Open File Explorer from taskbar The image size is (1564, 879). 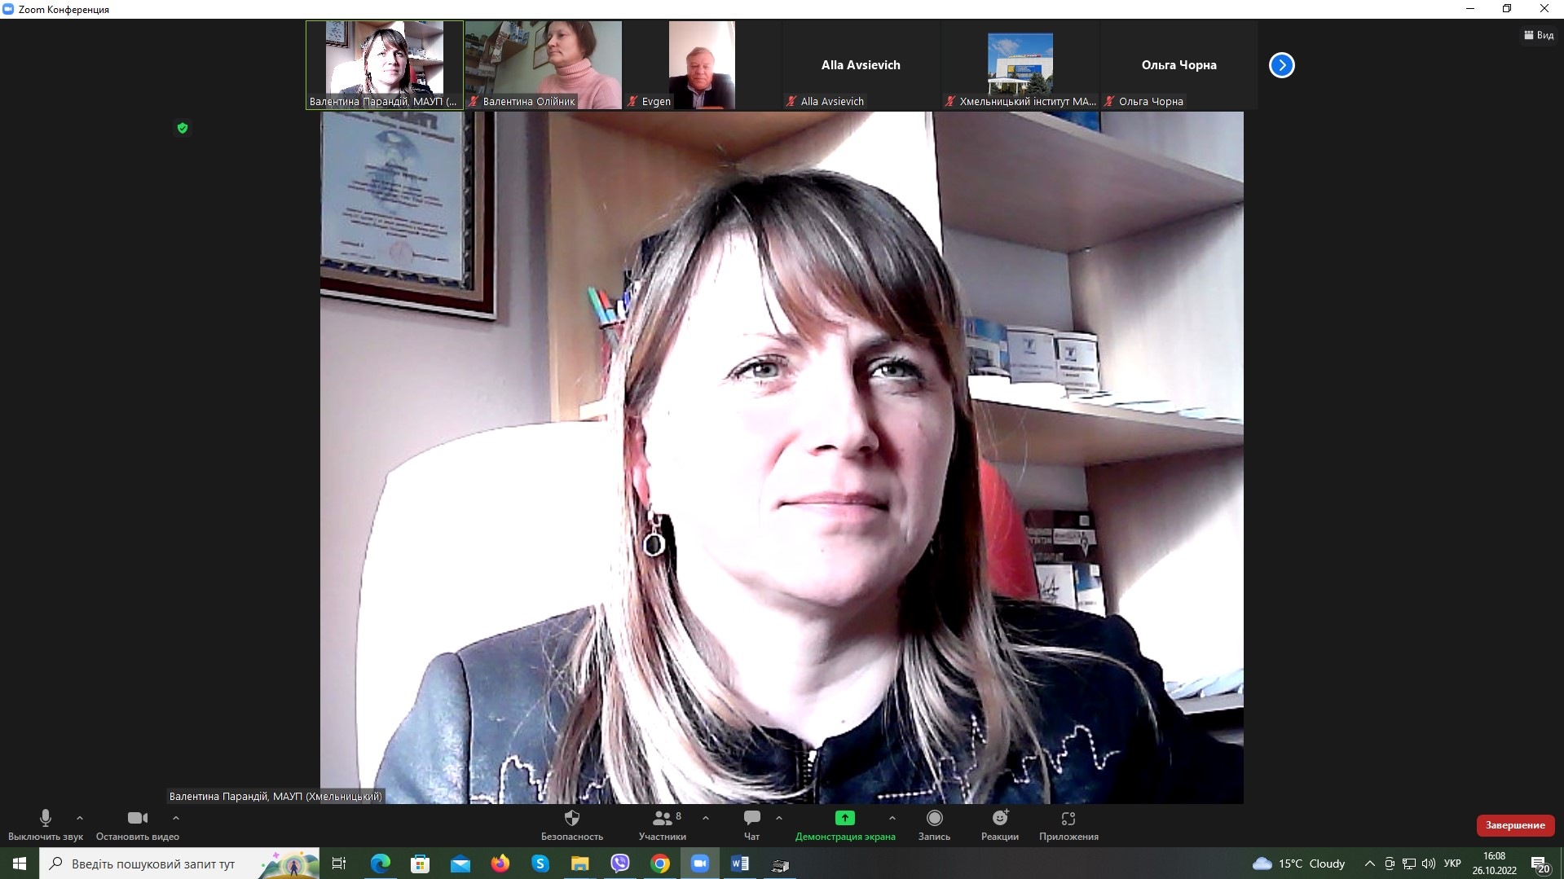pos(580,864)
